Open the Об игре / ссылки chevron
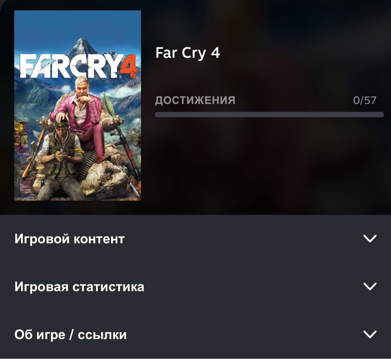Screen dimensions: 391x359 click(x=370, y=334)
